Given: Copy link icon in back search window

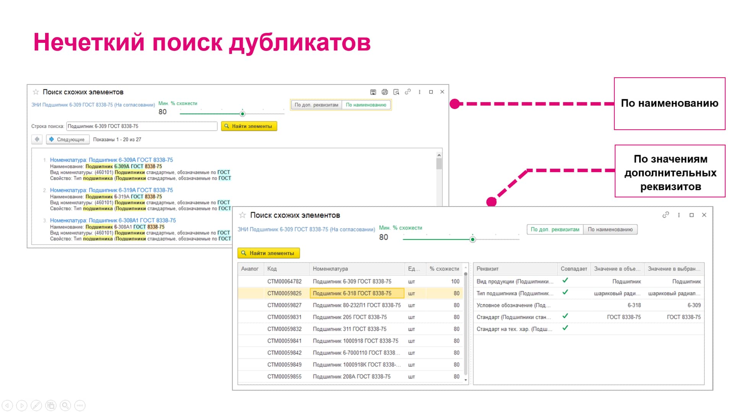Looking at the screenshot, I should pos(408,92).
